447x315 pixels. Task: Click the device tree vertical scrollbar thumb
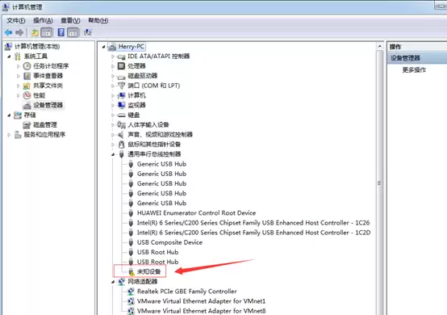tap(379, 183)
